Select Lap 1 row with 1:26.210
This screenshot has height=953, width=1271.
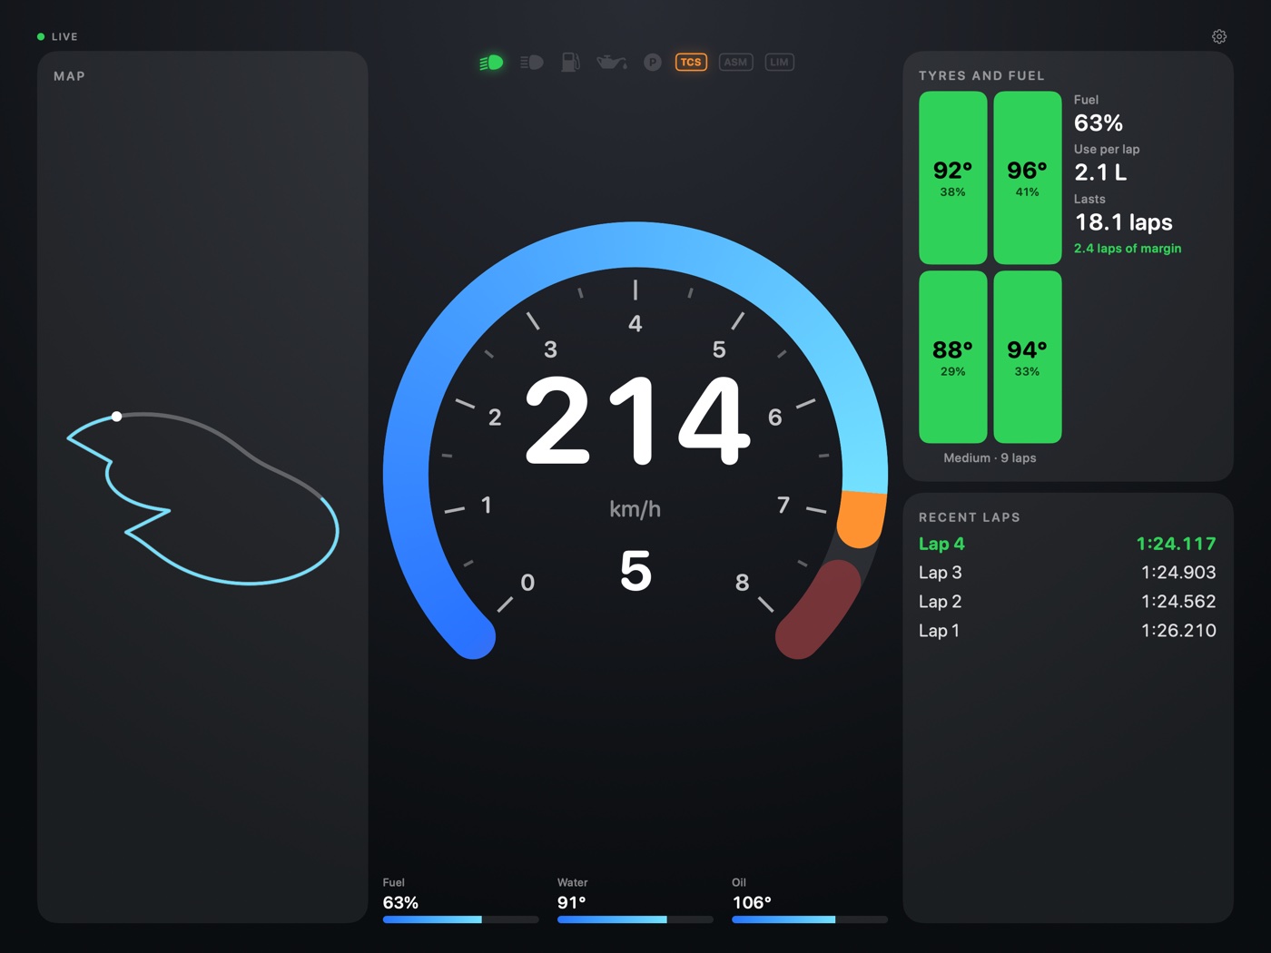[x=1068, y=631]
